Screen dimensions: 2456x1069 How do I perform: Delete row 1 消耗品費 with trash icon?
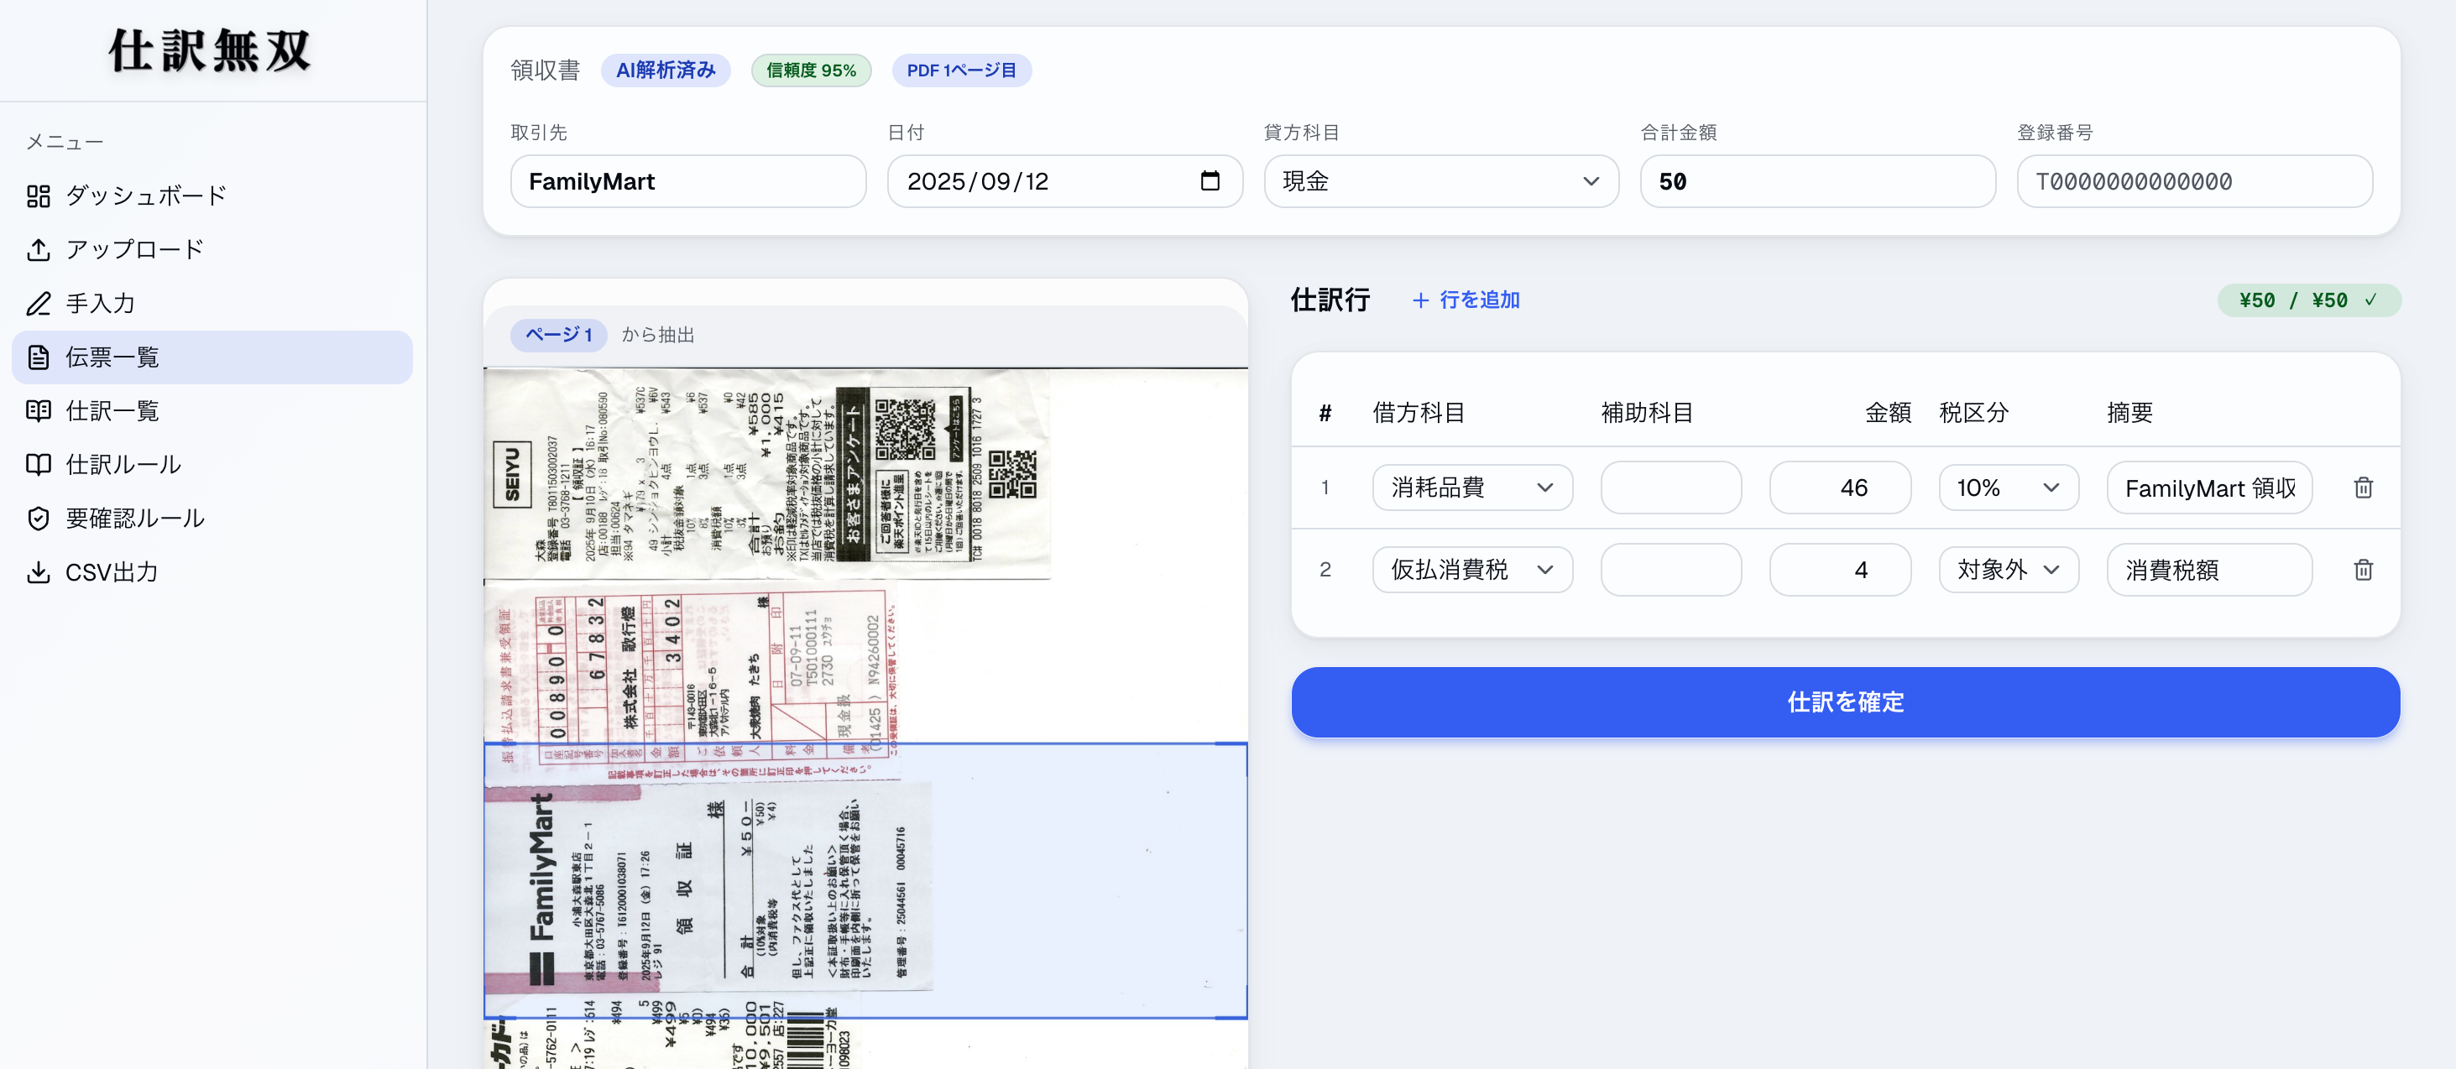pos(2363,488)
